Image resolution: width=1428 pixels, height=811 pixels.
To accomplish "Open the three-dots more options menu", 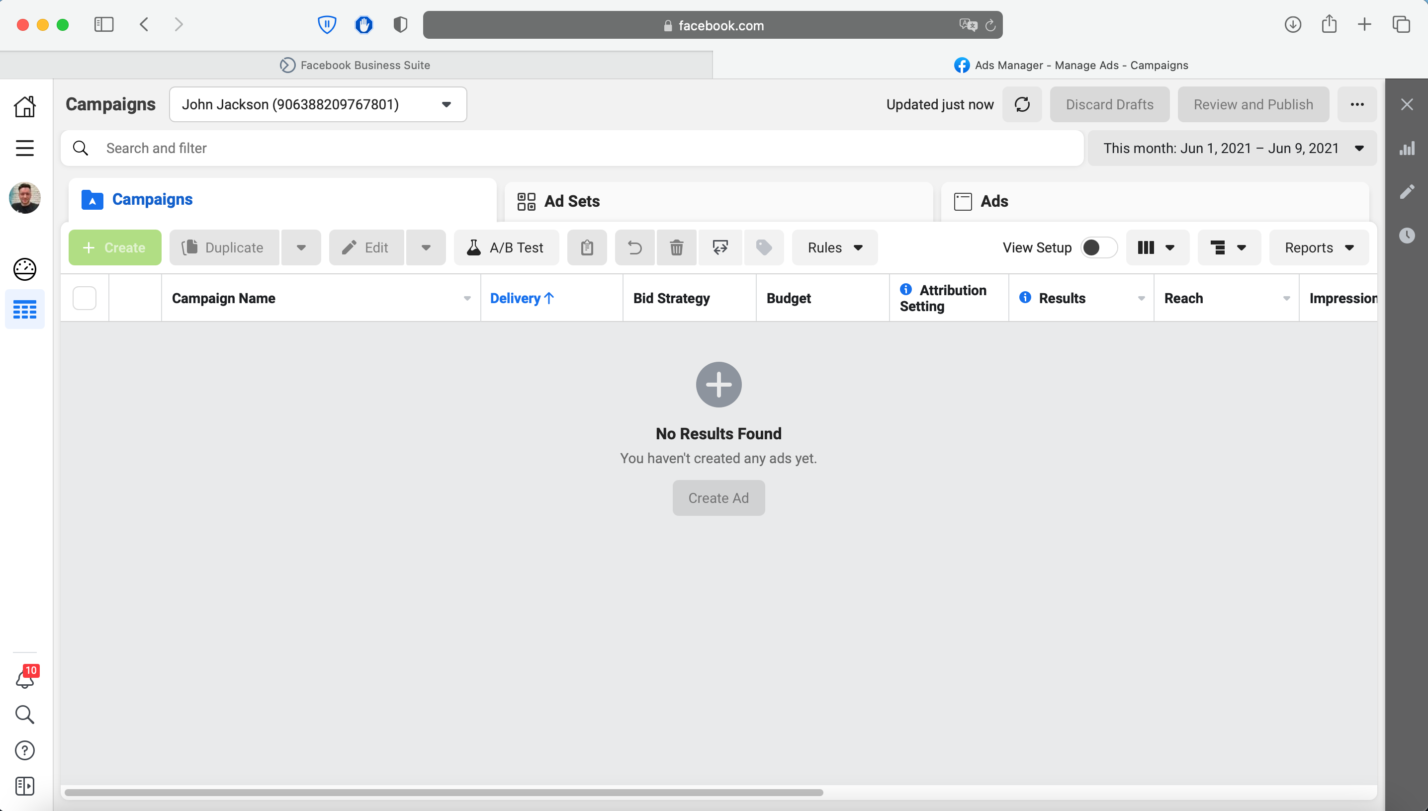I will [1357, 104].
